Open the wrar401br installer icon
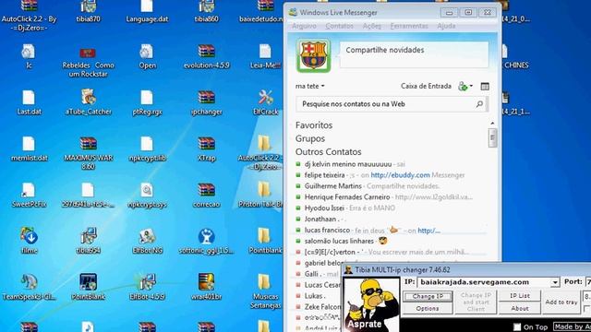This screenshot has height=332, width=591. click(206, 287)
